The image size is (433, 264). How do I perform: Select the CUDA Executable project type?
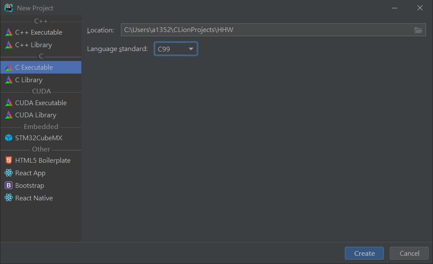41,103
